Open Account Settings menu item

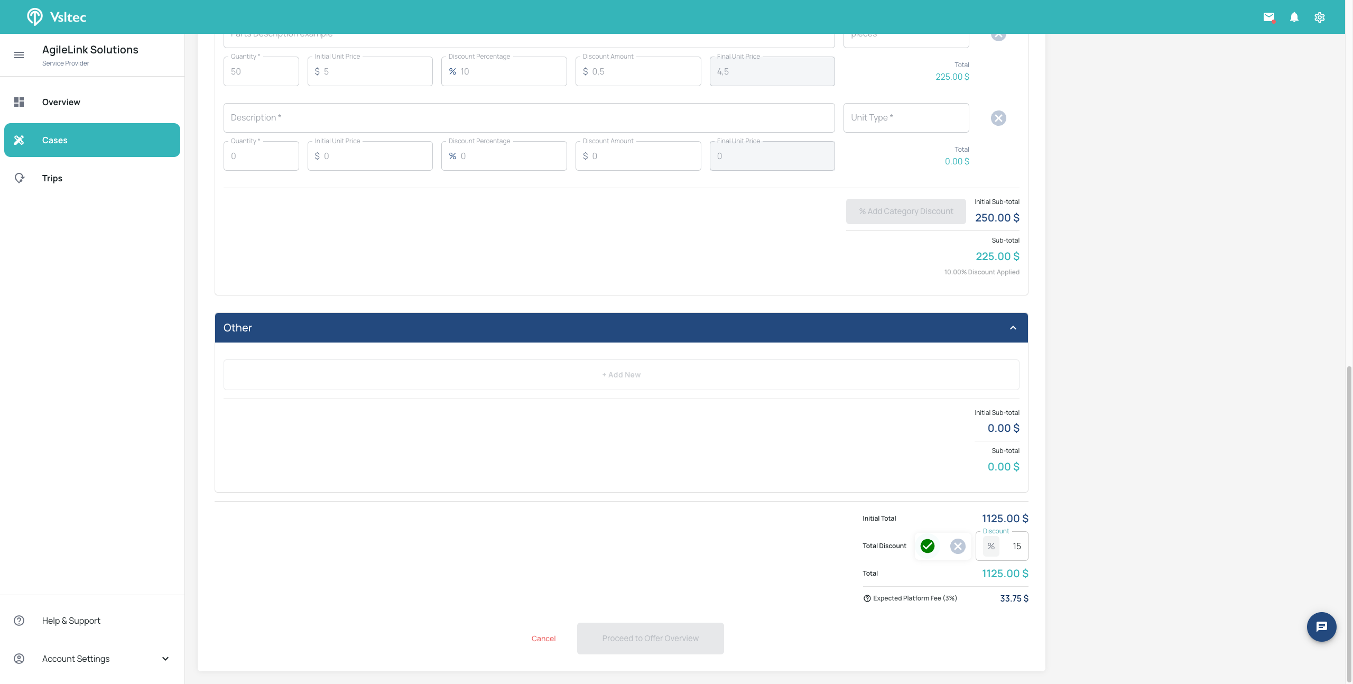point(92,659)
